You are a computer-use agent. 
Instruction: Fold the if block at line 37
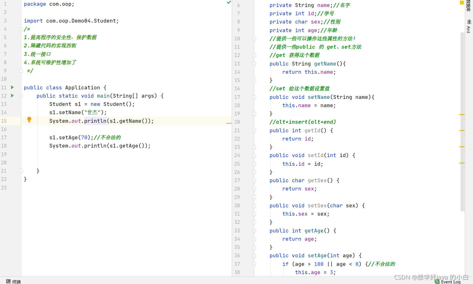[254, 264]
